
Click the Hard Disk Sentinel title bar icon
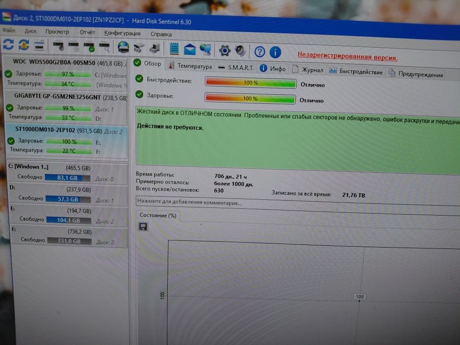[6, 16]
